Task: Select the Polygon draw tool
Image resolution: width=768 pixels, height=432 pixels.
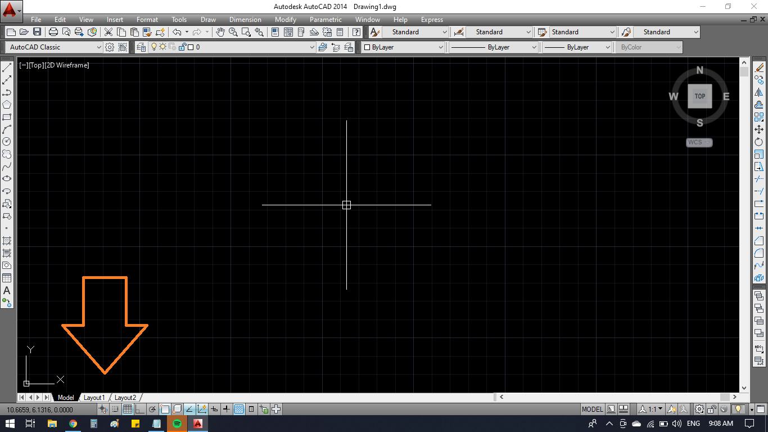Action: 7,105
